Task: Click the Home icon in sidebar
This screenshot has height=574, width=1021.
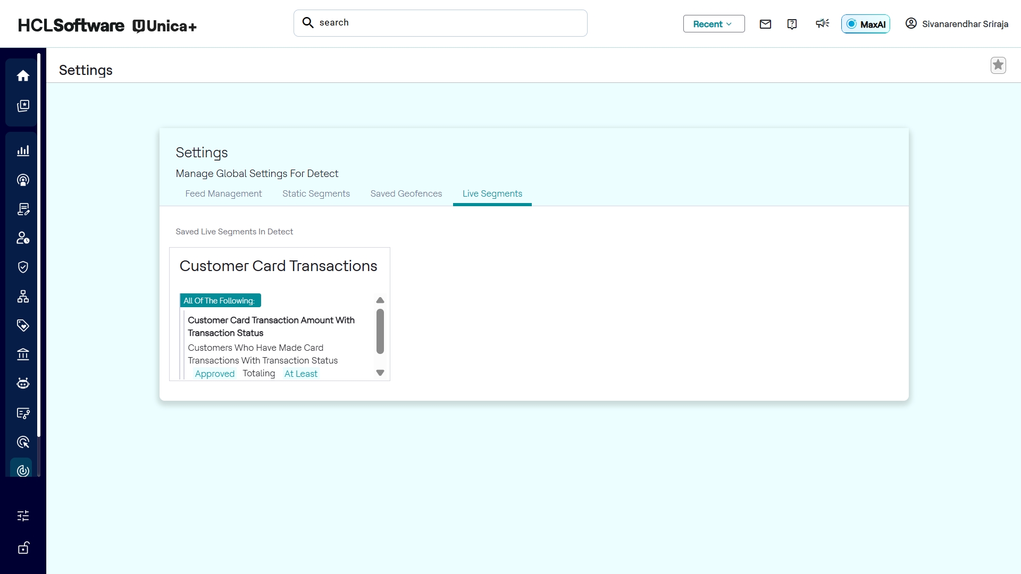Action: tap(23, 76)
